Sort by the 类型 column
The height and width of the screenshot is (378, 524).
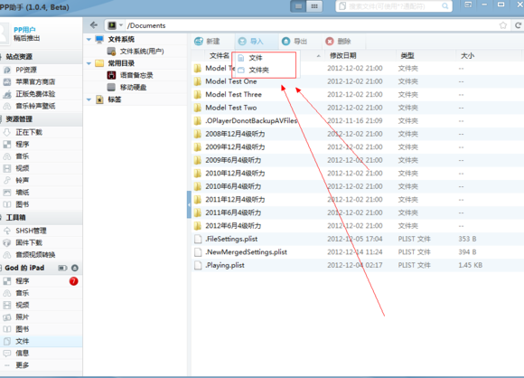point(407,55)
